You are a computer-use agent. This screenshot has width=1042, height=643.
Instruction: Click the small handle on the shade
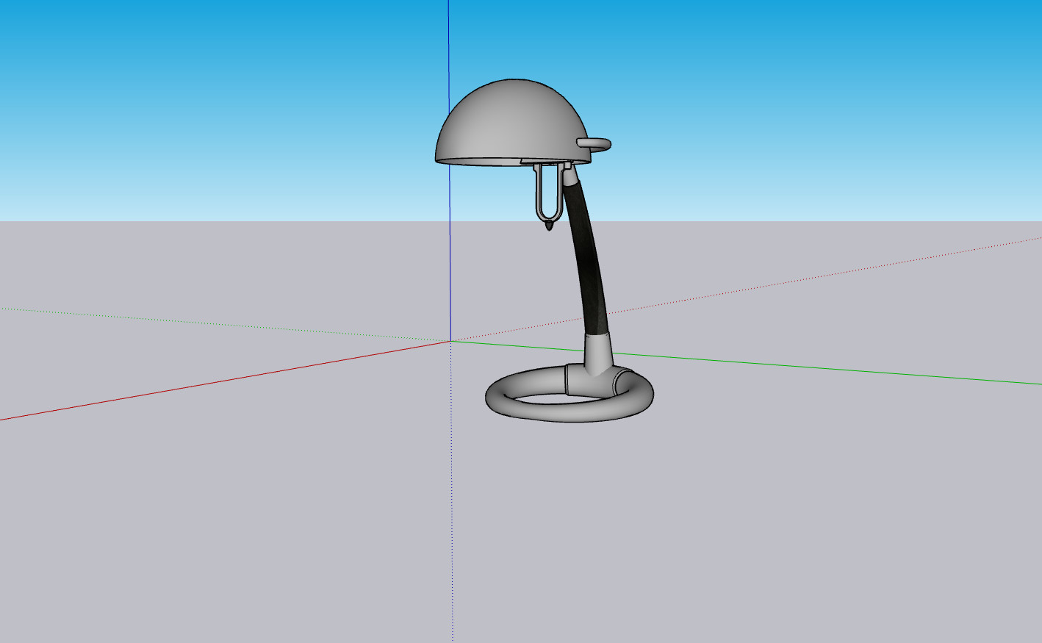[x=595, y=143]
